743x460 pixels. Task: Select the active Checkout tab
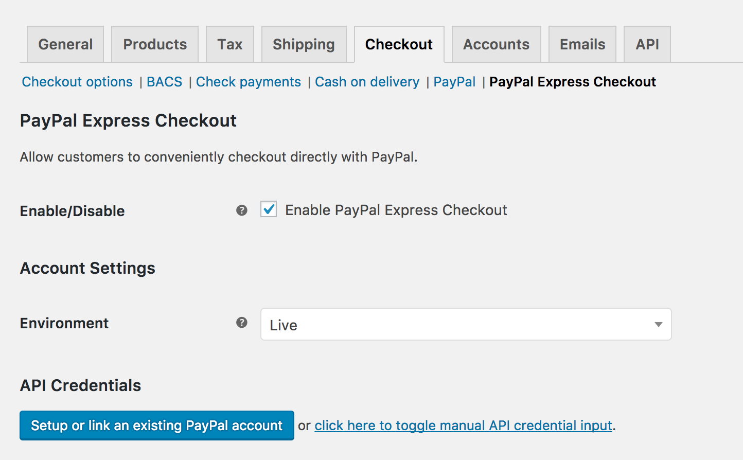coord(399,44)
